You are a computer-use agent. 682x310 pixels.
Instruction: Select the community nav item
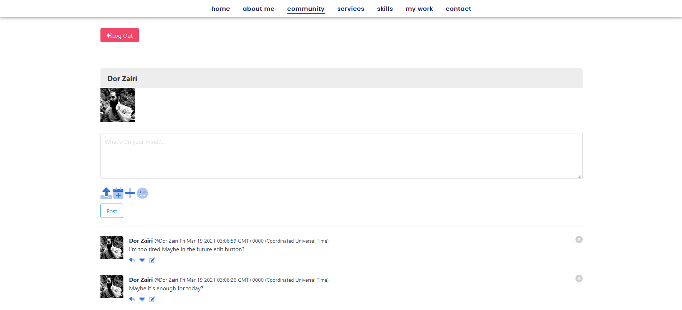[306, 9]
